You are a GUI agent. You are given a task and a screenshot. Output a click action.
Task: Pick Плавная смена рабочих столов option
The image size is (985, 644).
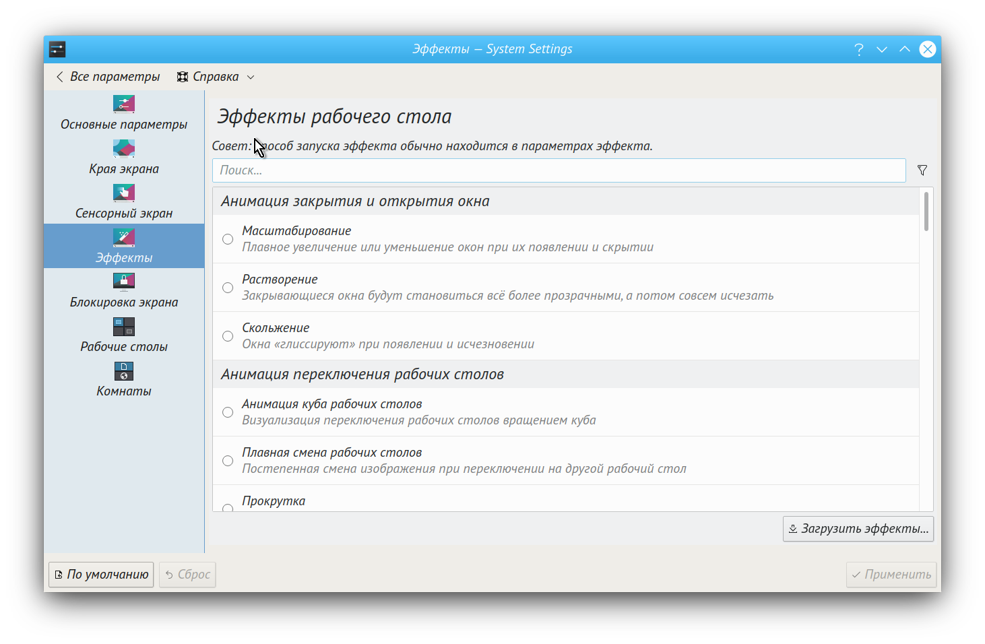(228, 461)
